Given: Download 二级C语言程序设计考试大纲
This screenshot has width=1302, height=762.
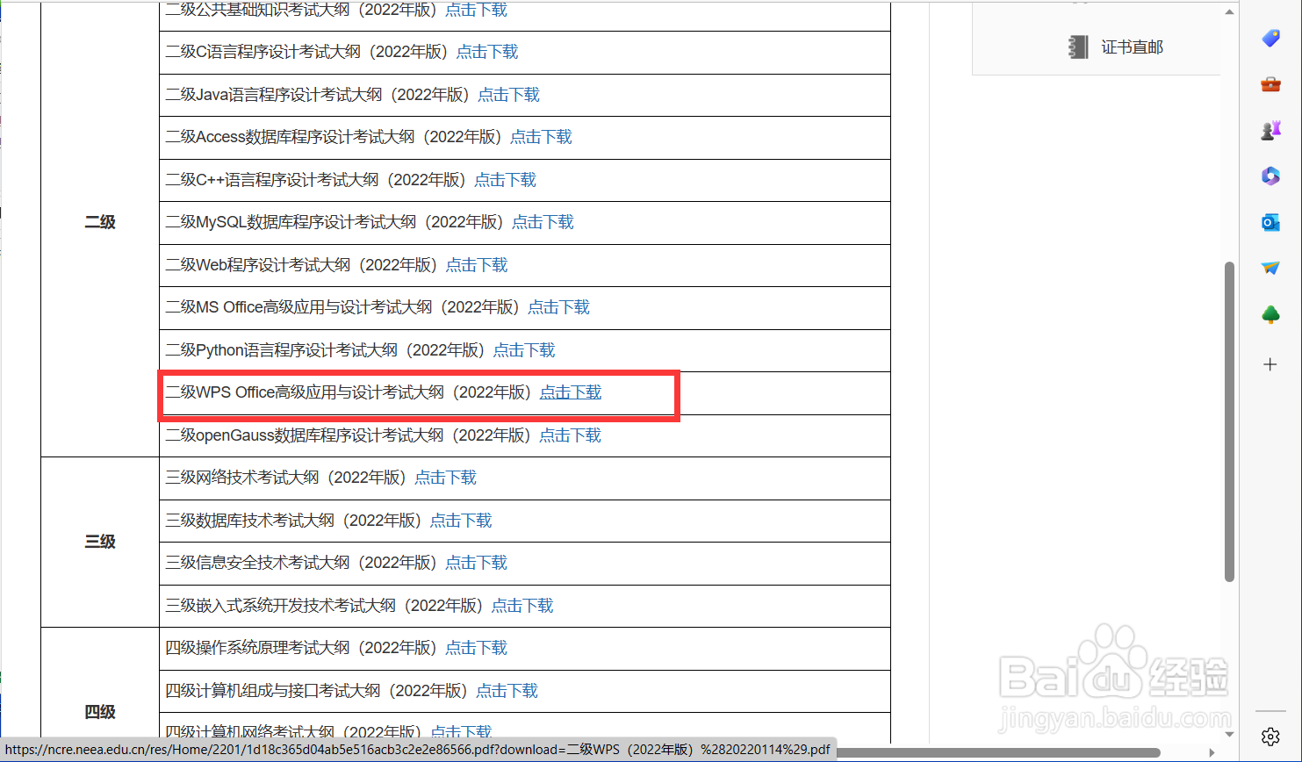Looking at the screenshot, I should pyautogui.click(x=487, y=52).
